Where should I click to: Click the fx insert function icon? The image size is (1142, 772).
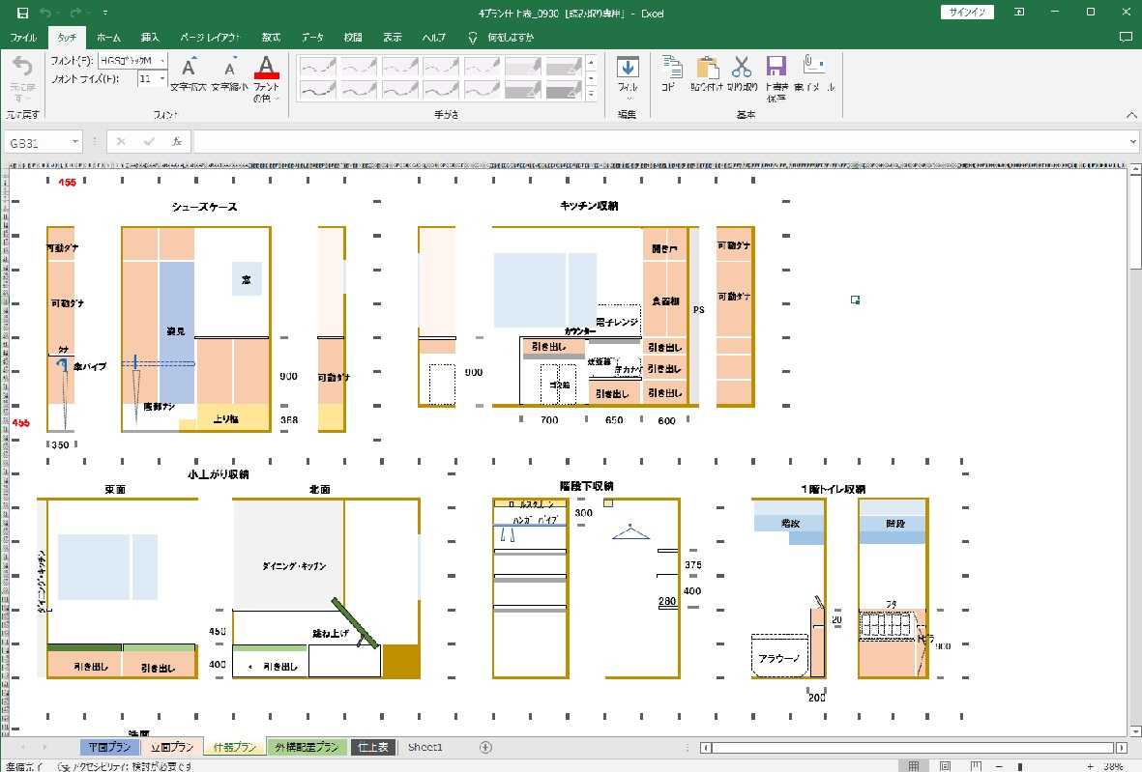(177, 142)
